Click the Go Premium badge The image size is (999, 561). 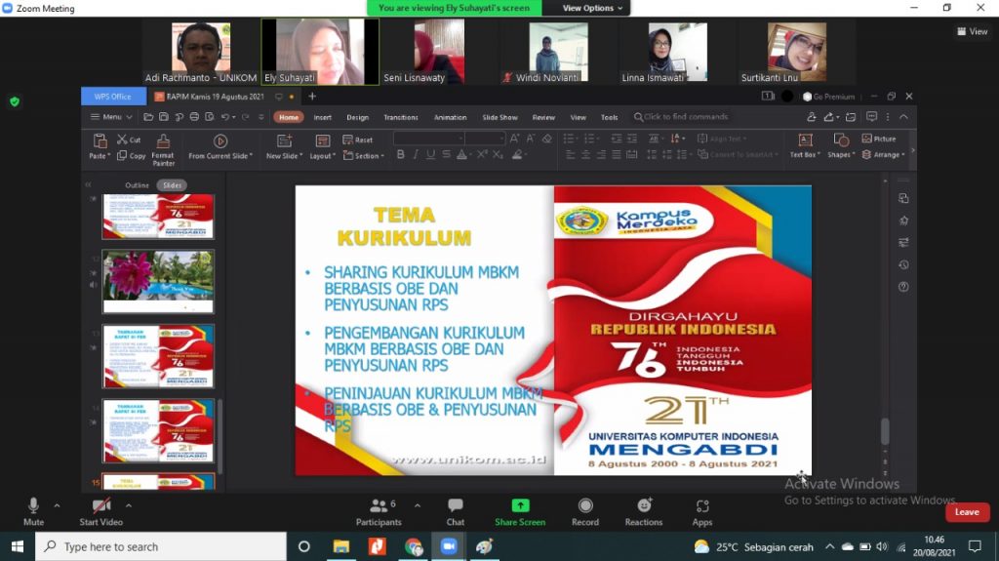(828, 97)
